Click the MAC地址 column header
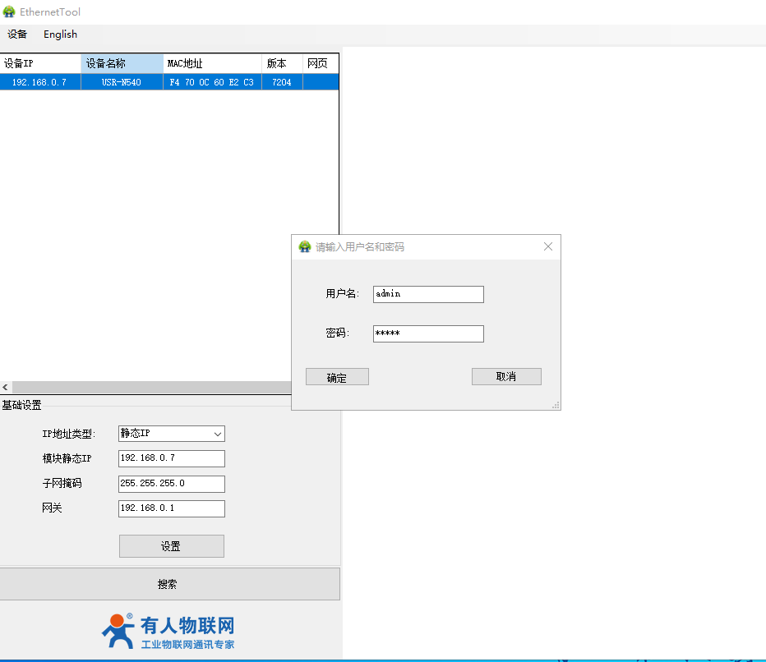Viewport: 766px width, 662px height. [212, 63]
